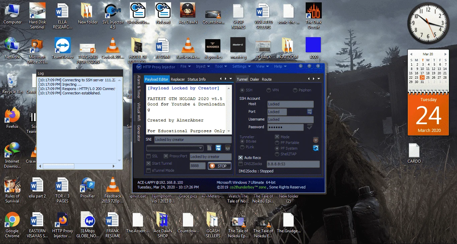The width and height of the screenshot is (457, 244).
Task: Open the Hard Disk Sentinel shortcut
Action: coord(37,16)
